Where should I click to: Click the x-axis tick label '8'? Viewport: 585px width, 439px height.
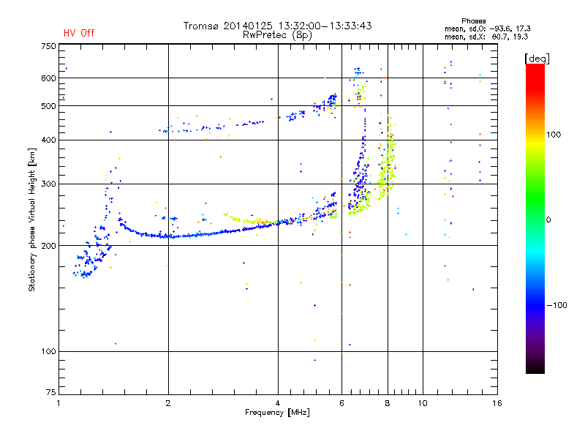[388, 403]
